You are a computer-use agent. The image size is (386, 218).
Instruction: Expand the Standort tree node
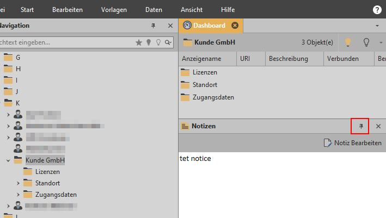(x=18, y=183)
